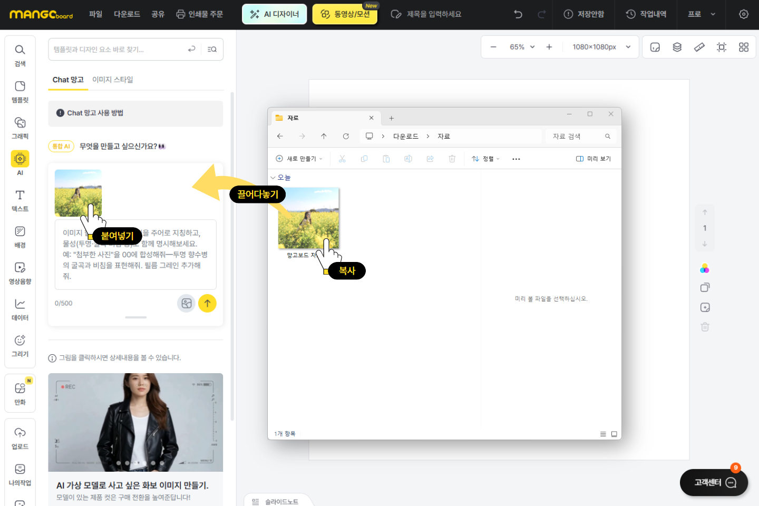Click the AI 디자이너 button

[274, 14]
